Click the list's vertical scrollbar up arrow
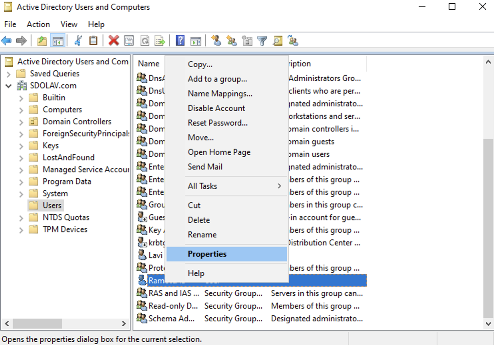The image size is (494, 345). coord(488,62)
